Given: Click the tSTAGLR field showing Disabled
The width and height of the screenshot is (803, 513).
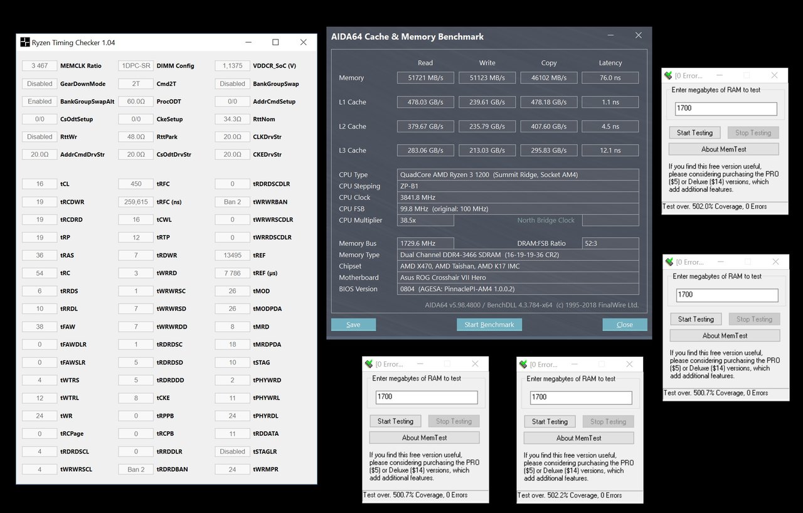Looking at the screenshot, I should (232, 452).
